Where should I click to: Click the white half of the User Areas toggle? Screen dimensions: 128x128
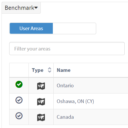74,28
